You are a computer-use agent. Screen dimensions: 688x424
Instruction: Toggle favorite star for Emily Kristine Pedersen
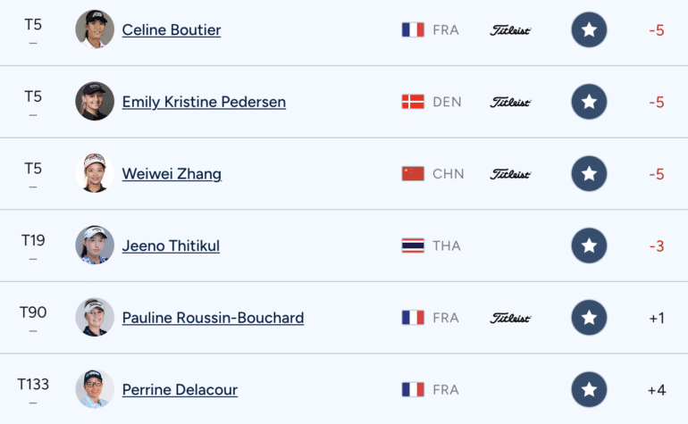click(x=589, y=102)
